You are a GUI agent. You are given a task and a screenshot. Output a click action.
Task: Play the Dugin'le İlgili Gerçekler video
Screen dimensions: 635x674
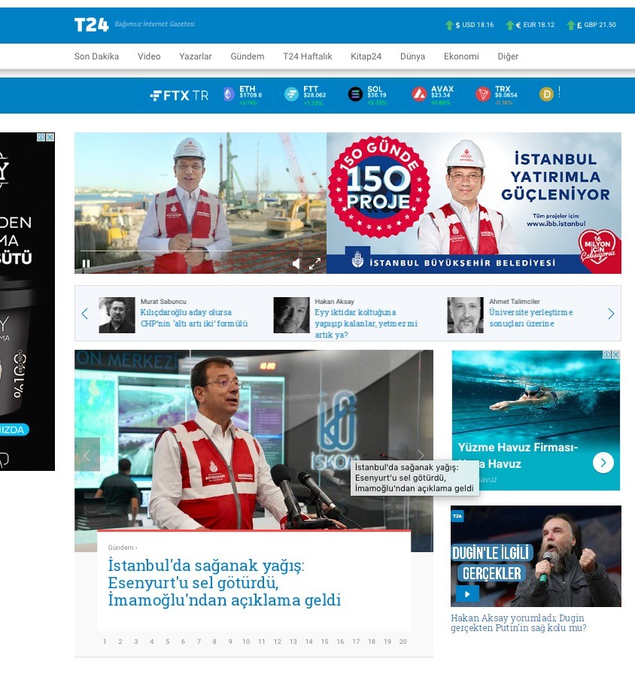[x=466, y=594]
